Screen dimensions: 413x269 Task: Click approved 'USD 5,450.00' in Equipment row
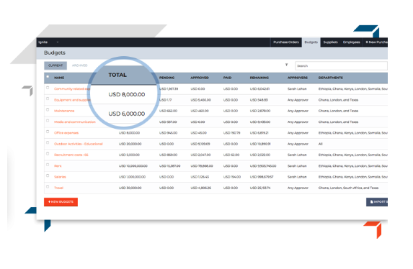tap(200, 100)
